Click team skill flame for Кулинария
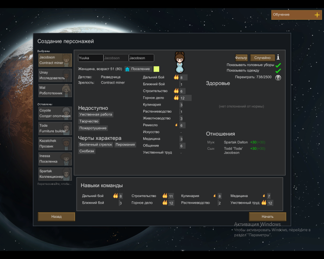Viewport: 324px width, 259px height. pos(215,196)
